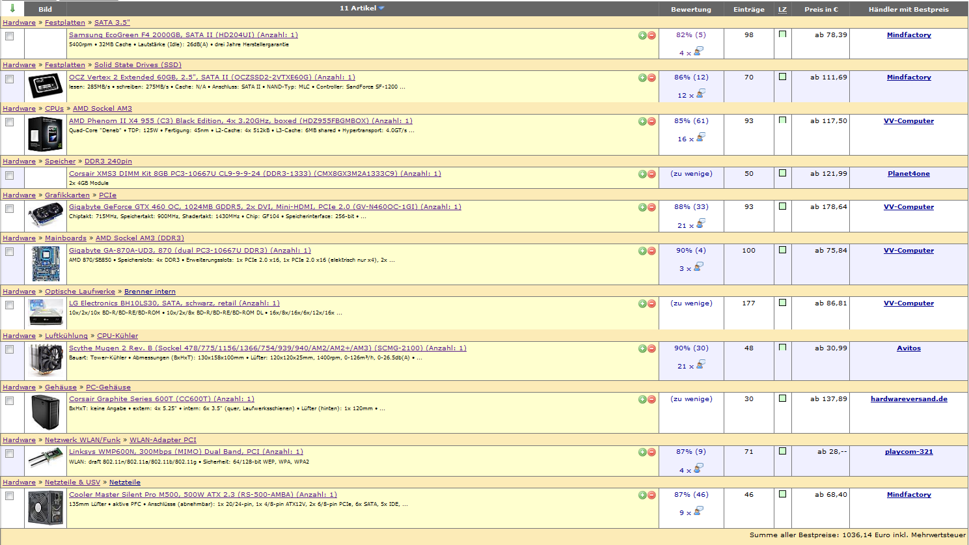
Task: Open user reviews icon for Samsung EcoGreen F4
Action: [x=698, y=51]
